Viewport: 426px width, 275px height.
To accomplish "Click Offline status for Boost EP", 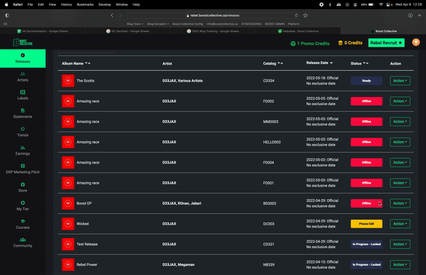I will 366,203.
